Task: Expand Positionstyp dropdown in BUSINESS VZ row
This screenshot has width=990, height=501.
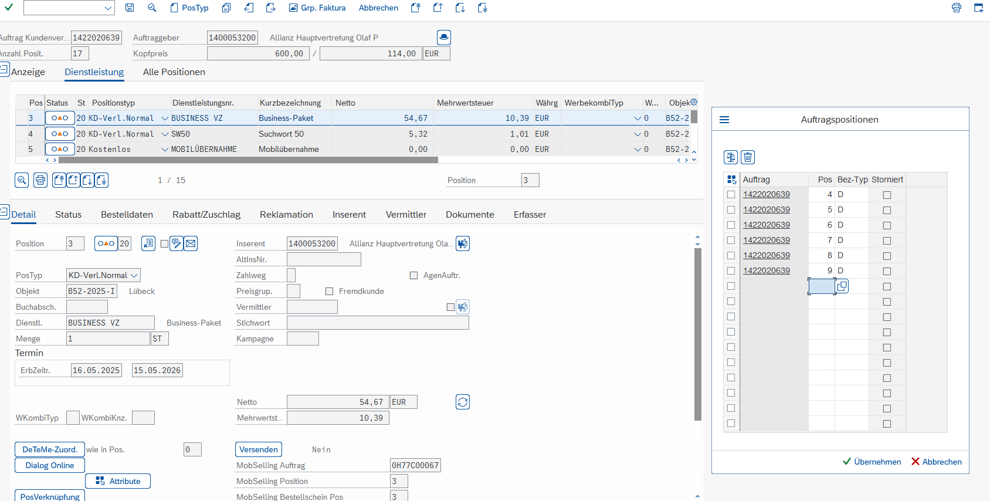Action: pyautogui.click(x=165, y=118)
